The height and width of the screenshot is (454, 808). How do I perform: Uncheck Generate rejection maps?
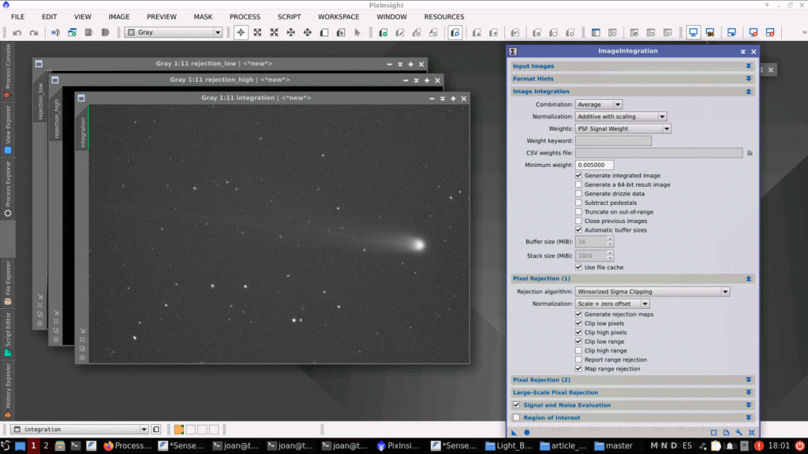[x=579, y=314]
